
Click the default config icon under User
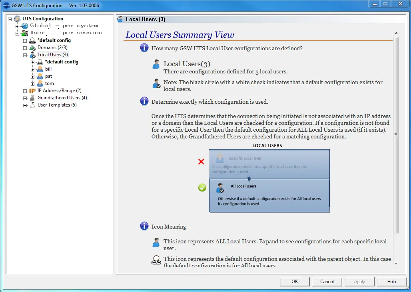click(x=32, y=41)
